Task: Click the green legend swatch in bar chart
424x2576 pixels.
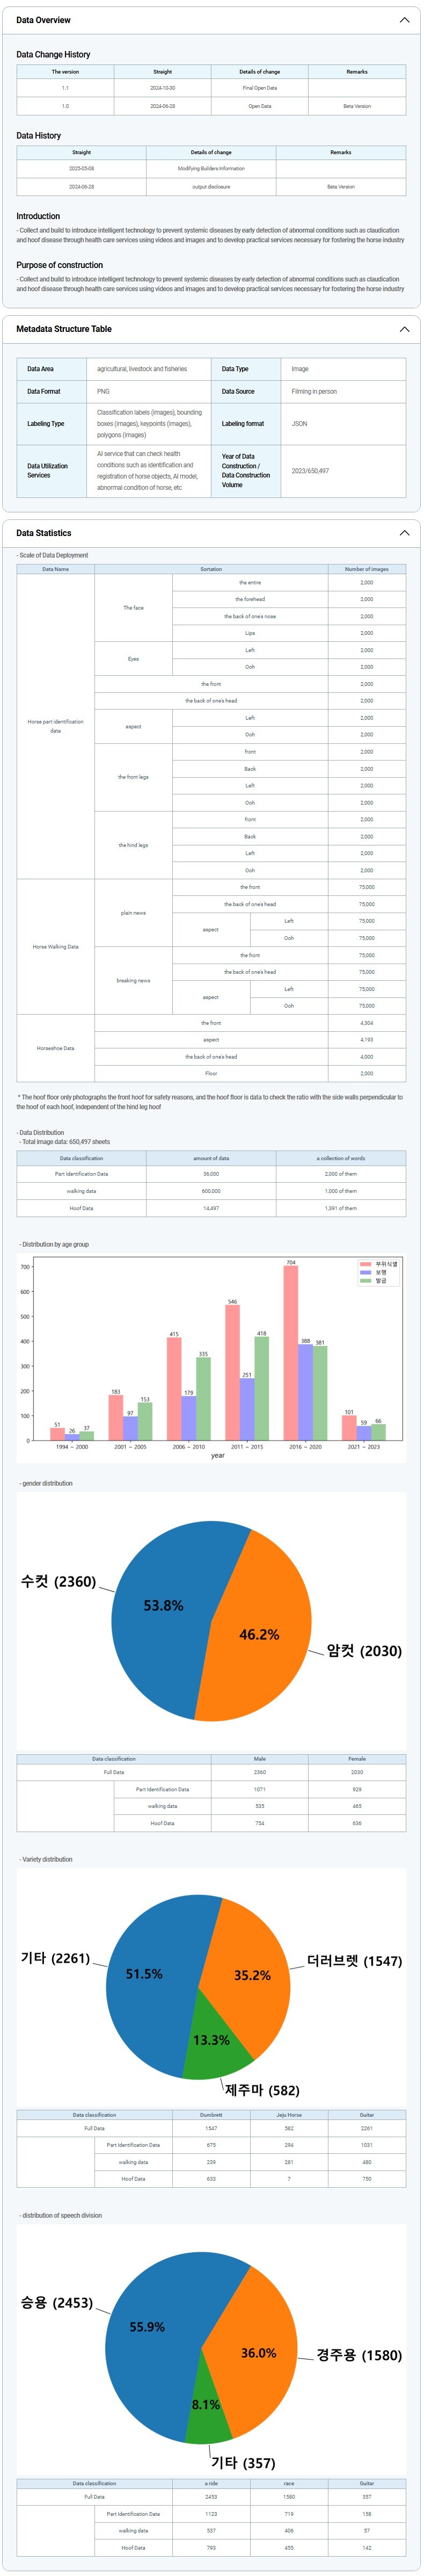Action: point(365,1281)
